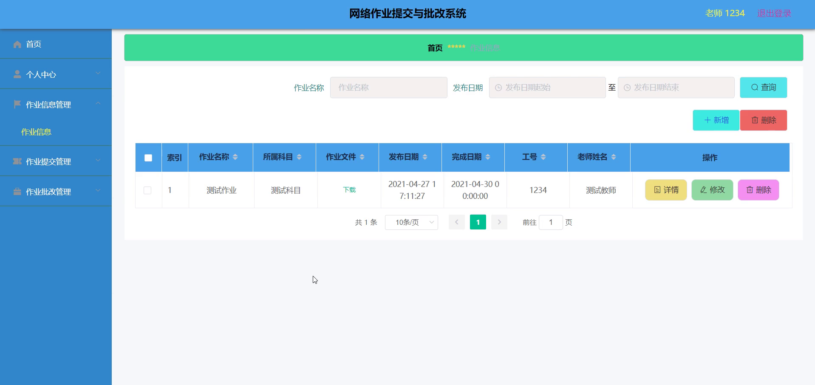815x385 pixels.
Task: Tick the checkbox for row 测试作业
Action: pos(147,190)
